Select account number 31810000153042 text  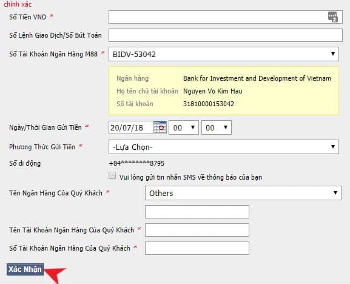pos(209,104)
